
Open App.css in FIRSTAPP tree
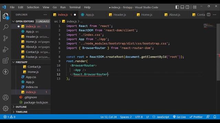pyautogui.click(x=31, y=77)
